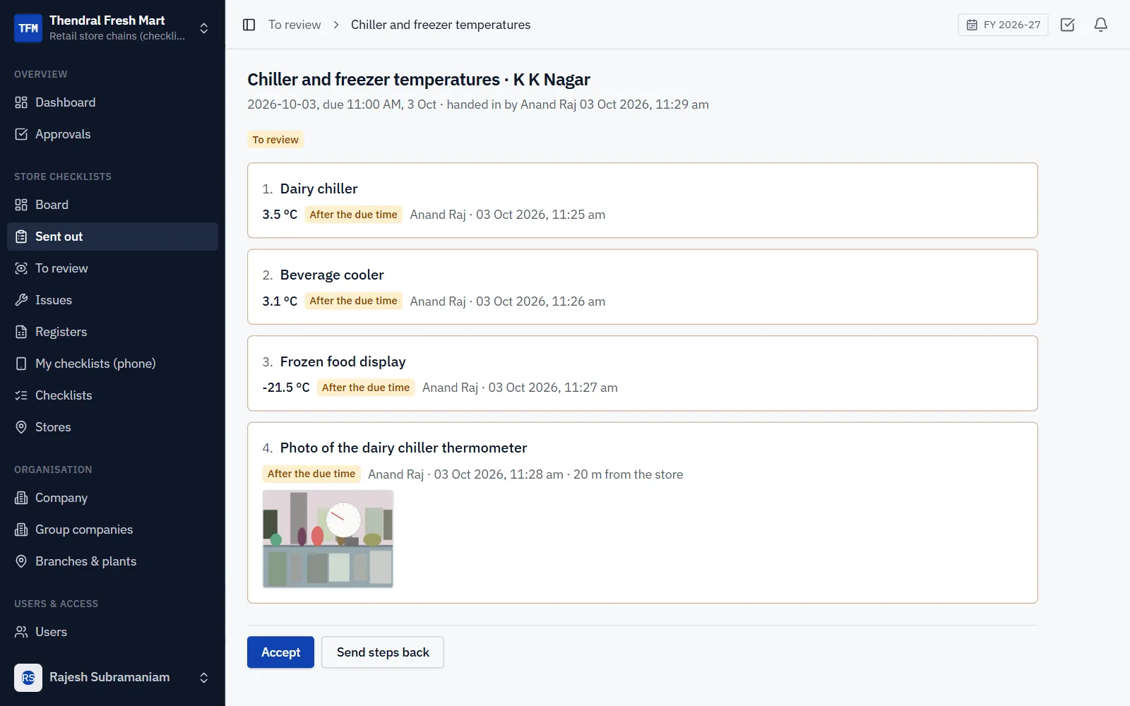Open the tasks checkbox icon in header
1130x706 pixels.
(x=1067, y=25)
